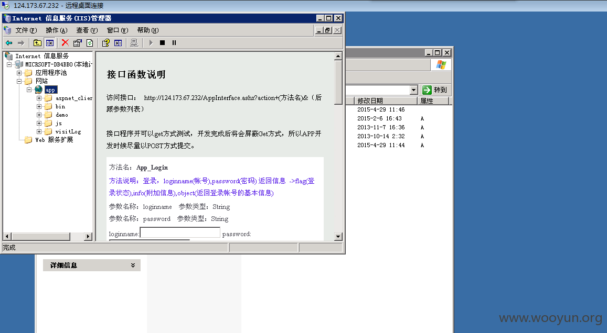The image size is (607, 333).
Task: Pause the site with pause icon
Action: tap(174, 43)
